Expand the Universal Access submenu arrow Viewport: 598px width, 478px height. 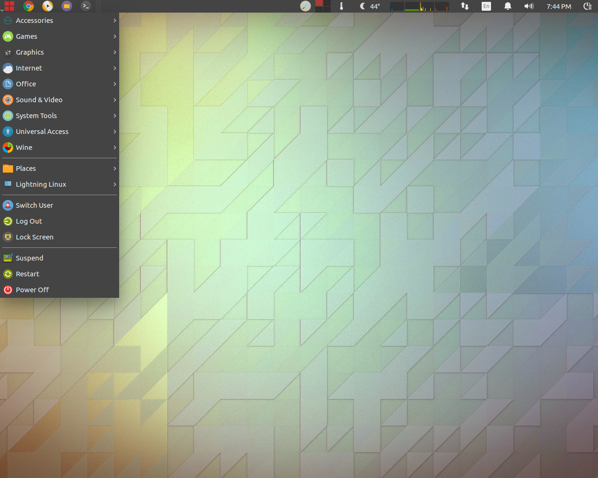114,132
